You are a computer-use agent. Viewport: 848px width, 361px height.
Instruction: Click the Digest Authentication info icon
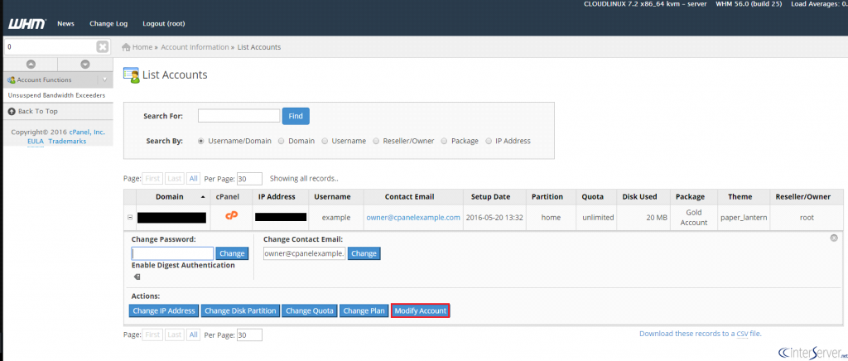pyautogui.click(x=137, y=277)
